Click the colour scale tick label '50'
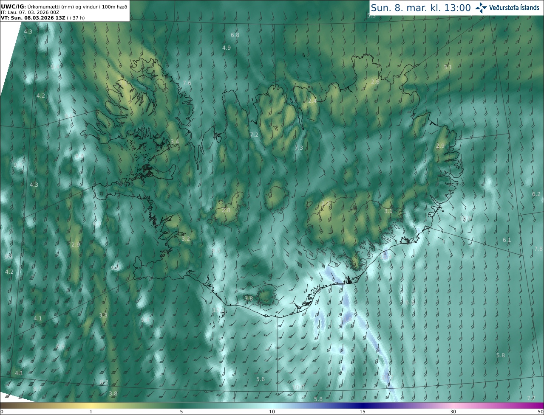Image resolution: width=544 pixels, height=415 pixels. click(x=541, y=412)
